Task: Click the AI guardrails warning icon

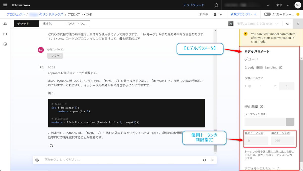Action: pyautogui.click(x=298, y=14)
